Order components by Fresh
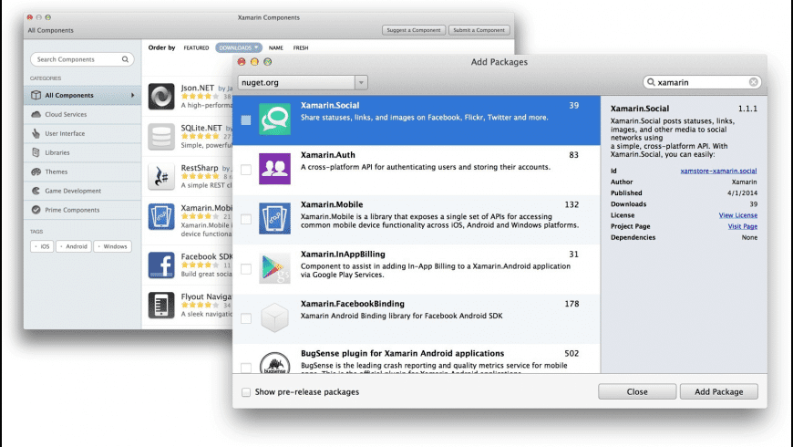 coord(301,47)
